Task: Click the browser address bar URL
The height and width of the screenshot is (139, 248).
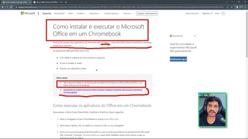Action: click(x=121, y=7)
